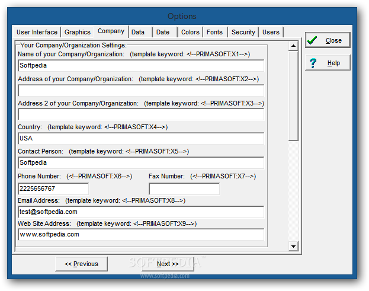Click the Next >> button
Viewport: 369px width, 291px height.
pyautogui.click(x=168, y=264)
